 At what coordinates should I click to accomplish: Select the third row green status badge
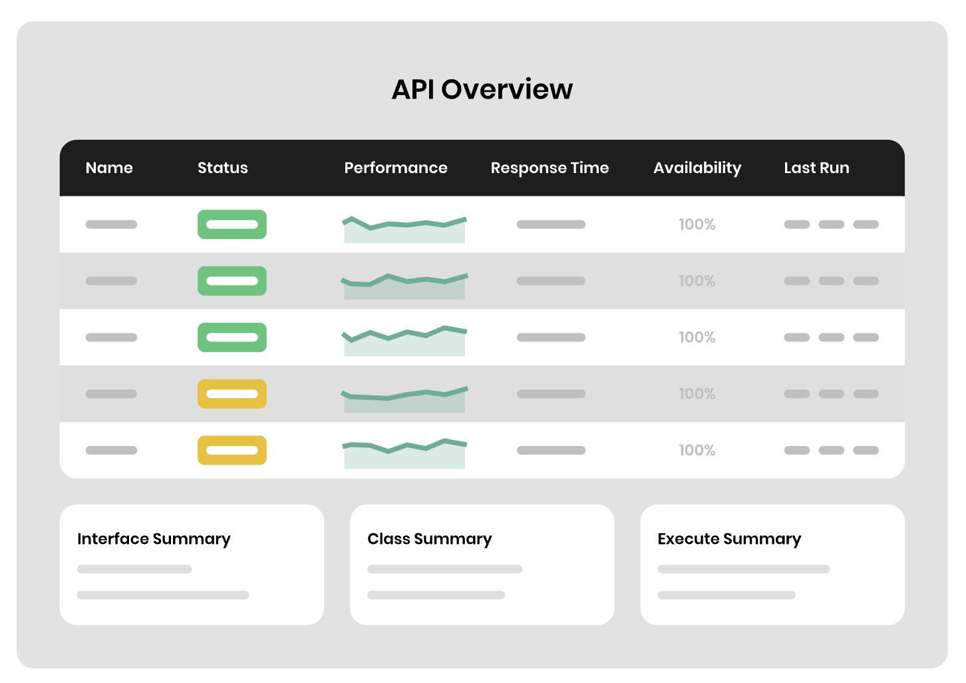[x=232, y=338]
